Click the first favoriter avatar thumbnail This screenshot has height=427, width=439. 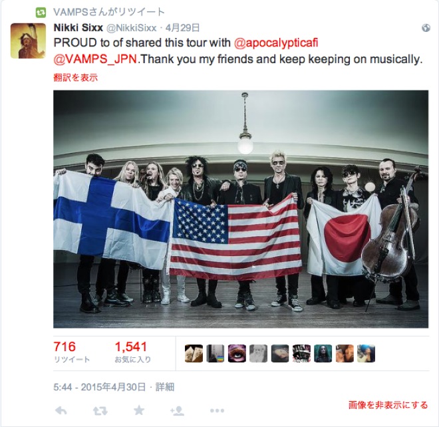(x=194, y=353)
